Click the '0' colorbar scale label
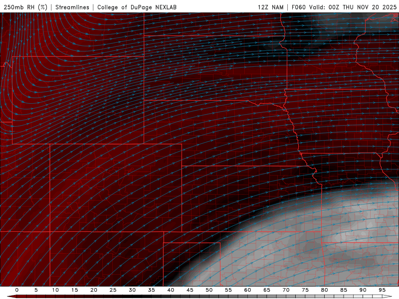 17,290
